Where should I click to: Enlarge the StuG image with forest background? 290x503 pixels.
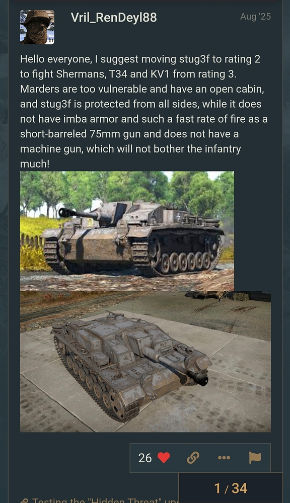[127, 231]
